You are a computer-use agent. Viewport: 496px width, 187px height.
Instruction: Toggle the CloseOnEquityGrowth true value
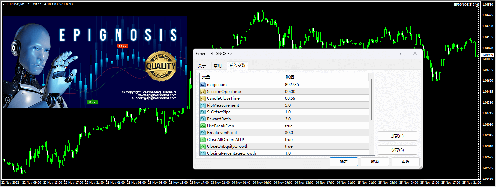click(289, 146)
